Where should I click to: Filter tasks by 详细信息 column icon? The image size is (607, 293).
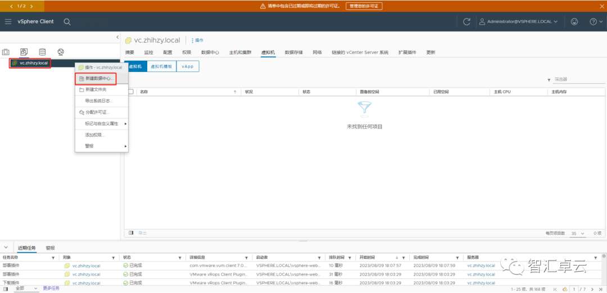[246, 258]
